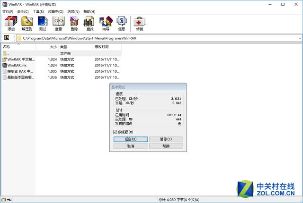
Task: Click the 基准测试 dialog title bar
Action: click(x=148, y=87)
